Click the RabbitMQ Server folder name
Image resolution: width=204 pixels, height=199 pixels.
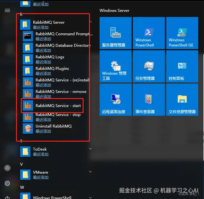pyautogui.click(x=49, y=22)
